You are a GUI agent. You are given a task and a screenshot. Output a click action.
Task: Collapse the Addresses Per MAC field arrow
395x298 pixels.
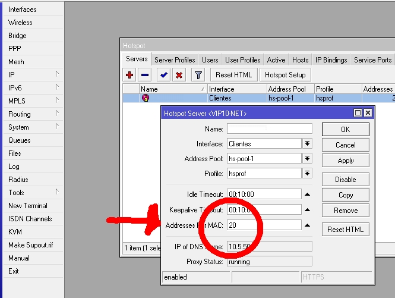click(x=307, y=225)
